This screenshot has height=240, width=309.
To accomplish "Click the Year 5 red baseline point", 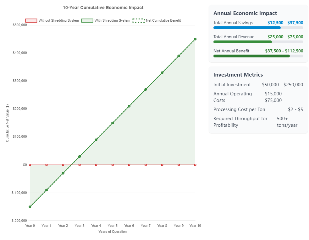I will pyautogui.click(x=113, y=165).
